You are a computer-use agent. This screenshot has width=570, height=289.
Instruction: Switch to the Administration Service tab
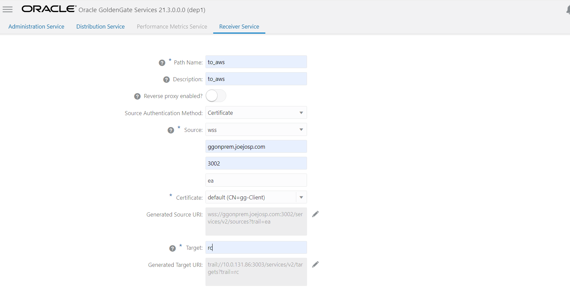tap(36, 27)
